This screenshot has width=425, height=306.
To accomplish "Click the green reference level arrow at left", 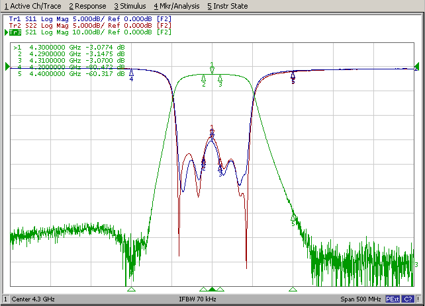I will coord(7,66).
